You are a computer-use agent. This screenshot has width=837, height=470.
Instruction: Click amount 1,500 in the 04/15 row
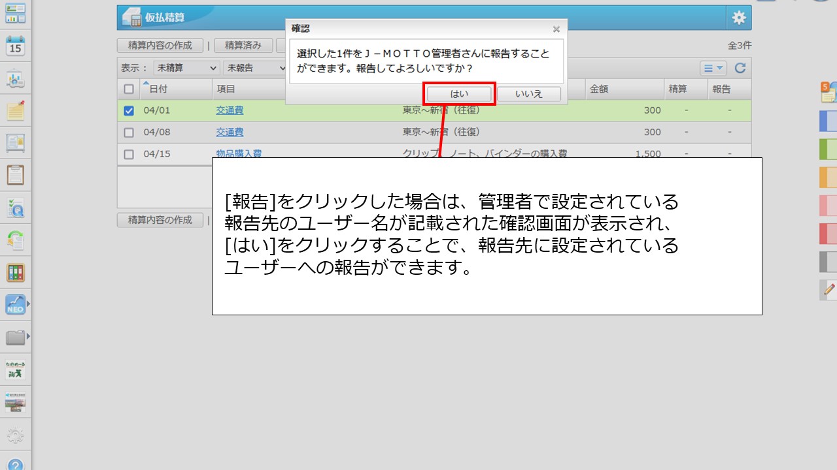click(x=648, y=154)
